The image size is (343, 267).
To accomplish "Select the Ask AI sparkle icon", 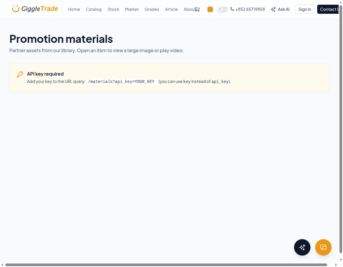I will pos(273,9).
